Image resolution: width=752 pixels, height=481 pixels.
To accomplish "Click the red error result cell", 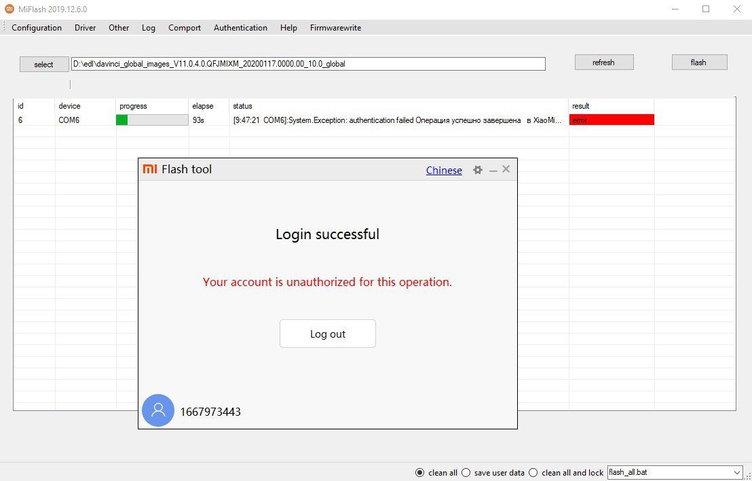I will coord(612,120).
